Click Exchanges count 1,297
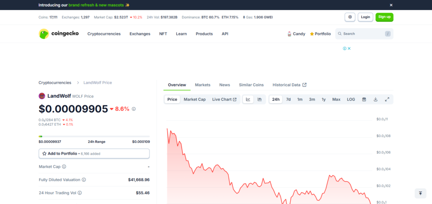The height and width of the screenshot is (204, 432). point(85,17)
